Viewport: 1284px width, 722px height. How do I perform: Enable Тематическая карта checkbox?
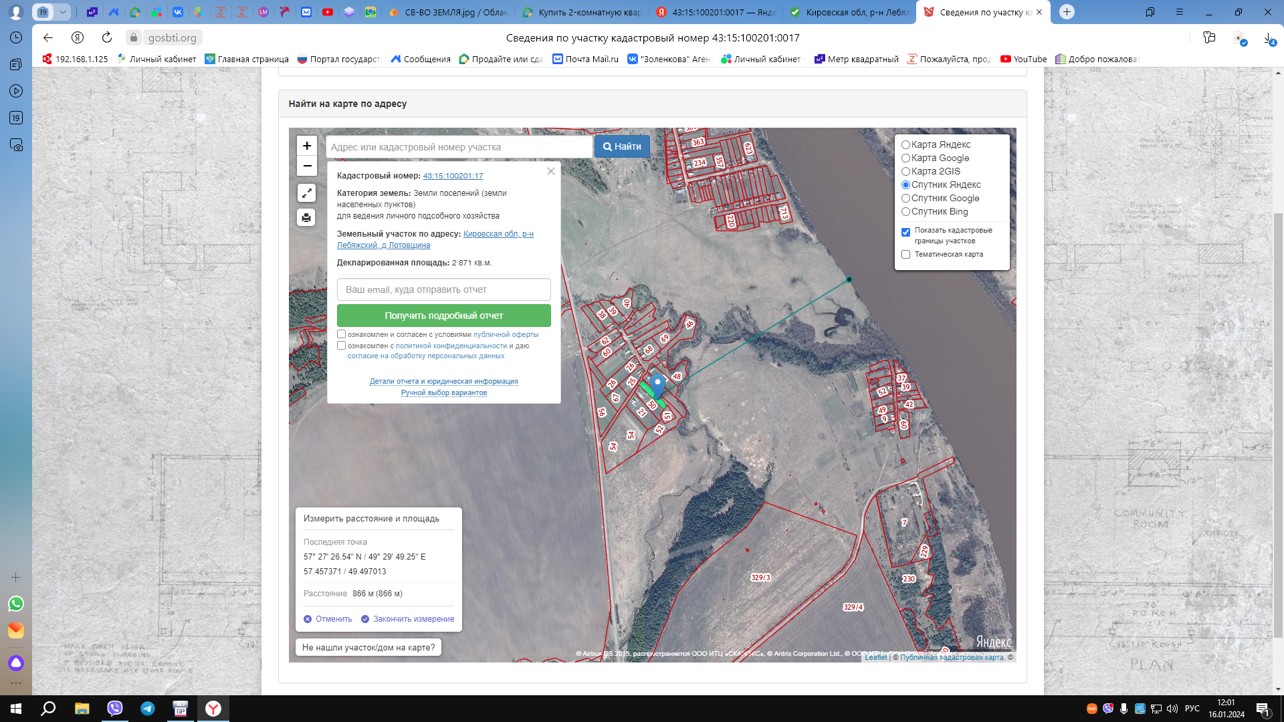[906, 255]
